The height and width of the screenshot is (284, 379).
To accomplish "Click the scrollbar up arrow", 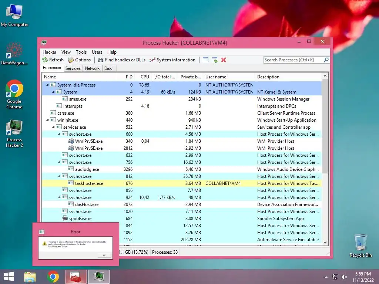I will [325, 76].
